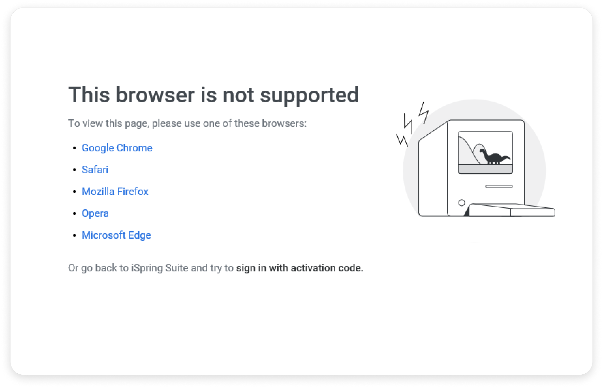Select the Opera browser link
Viewport: 603px width, 388px height.
click(x=95, y=213)
